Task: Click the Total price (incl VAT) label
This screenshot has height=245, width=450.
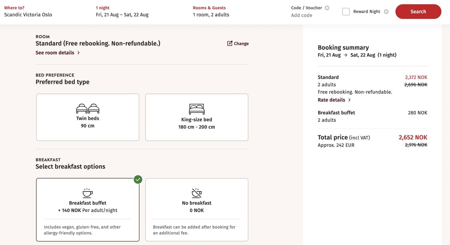Action: point(344,138)
